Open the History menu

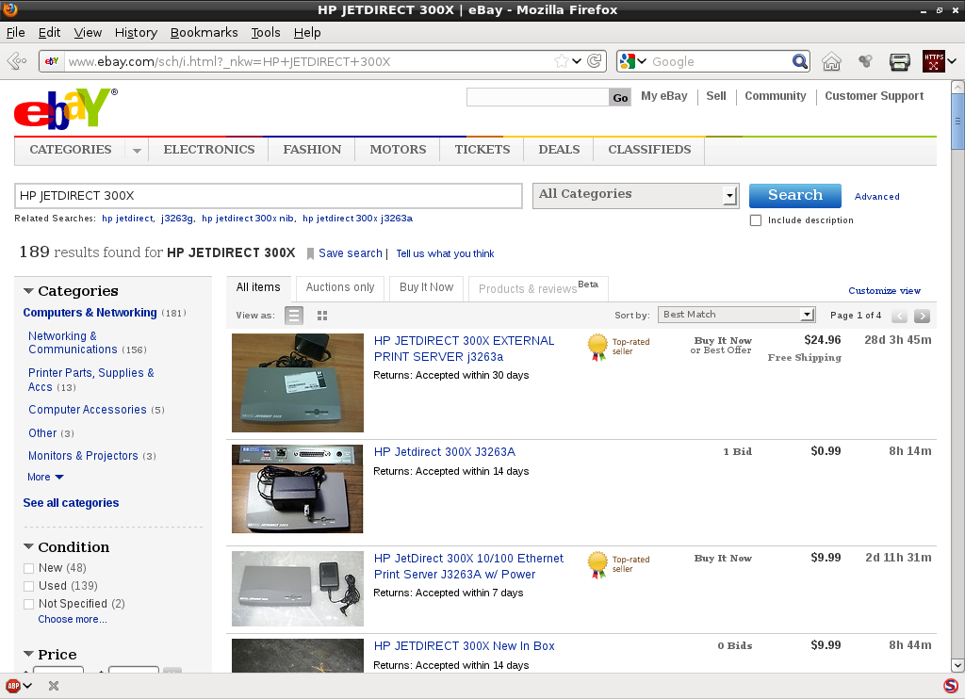coord(136,33)
